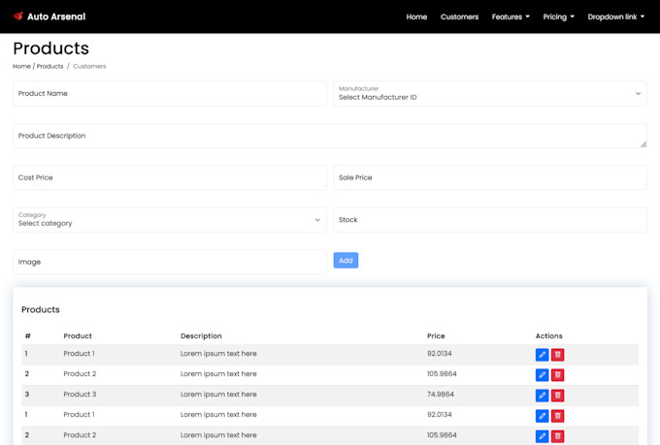Click the trash icon in the second Product 1 row, below Product 3
The image size is (660, 445).
point(558,416)
